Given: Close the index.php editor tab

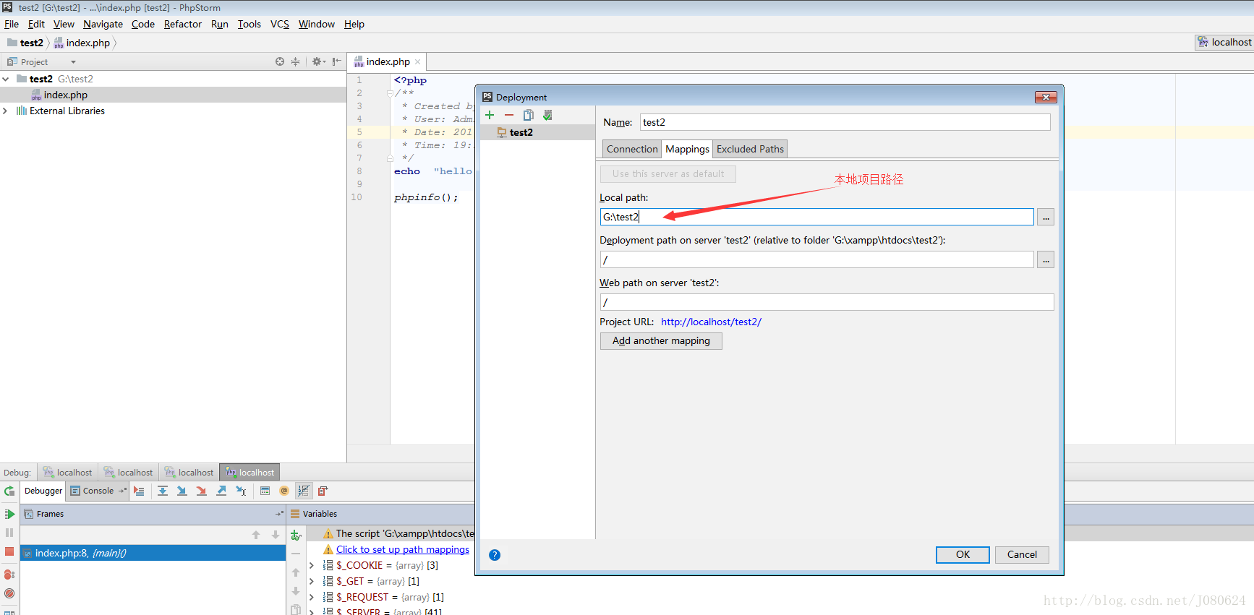Looking at the screenshot, I should tap(418, 62).
